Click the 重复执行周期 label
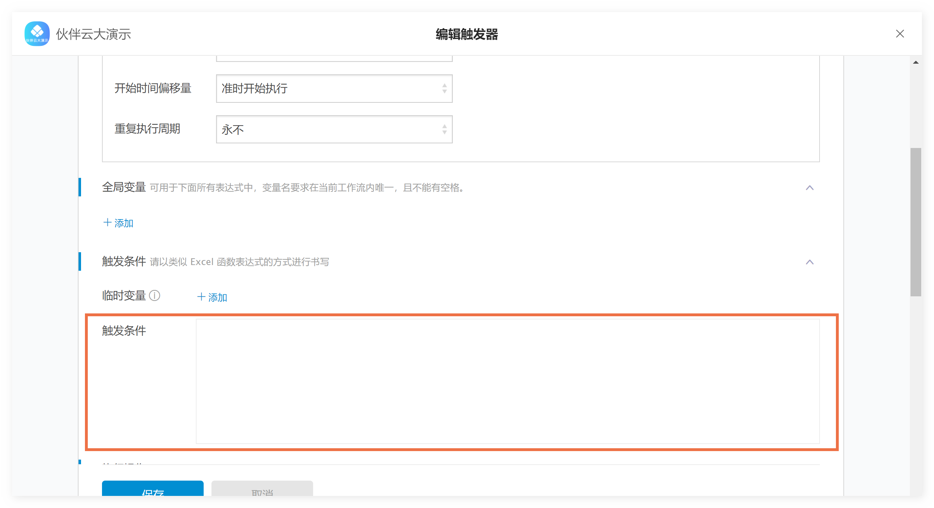The height and width of the screenshot is (508, 934). 147,129
